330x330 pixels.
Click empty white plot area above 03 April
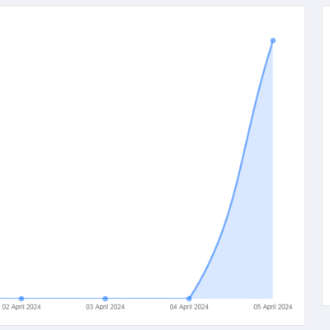pos(105,151)
